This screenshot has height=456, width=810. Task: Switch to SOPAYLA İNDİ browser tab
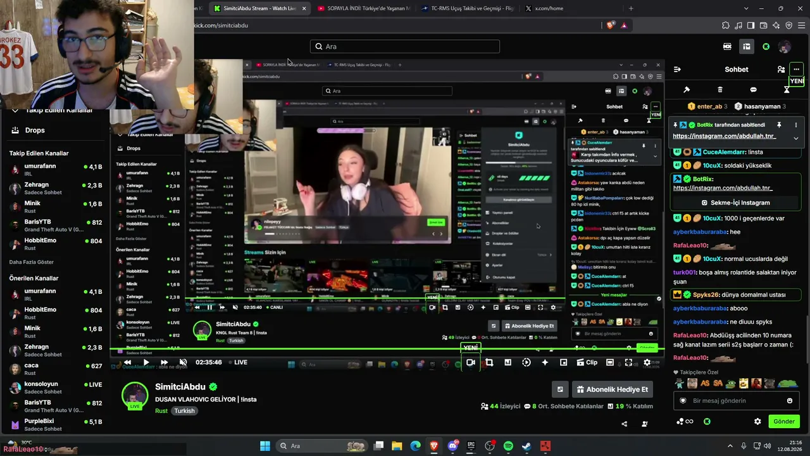click(364, 8)
